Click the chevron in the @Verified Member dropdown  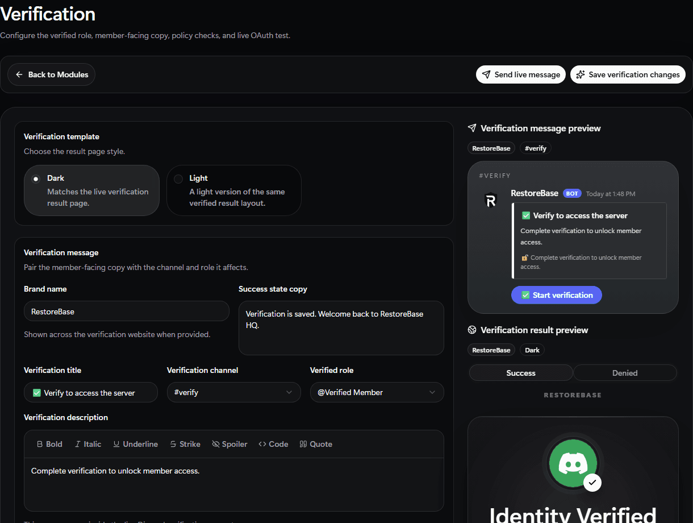click(432, 392)
